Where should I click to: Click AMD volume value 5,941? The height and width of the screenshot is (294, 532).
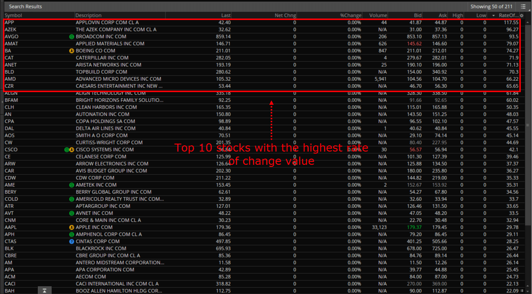381,79
